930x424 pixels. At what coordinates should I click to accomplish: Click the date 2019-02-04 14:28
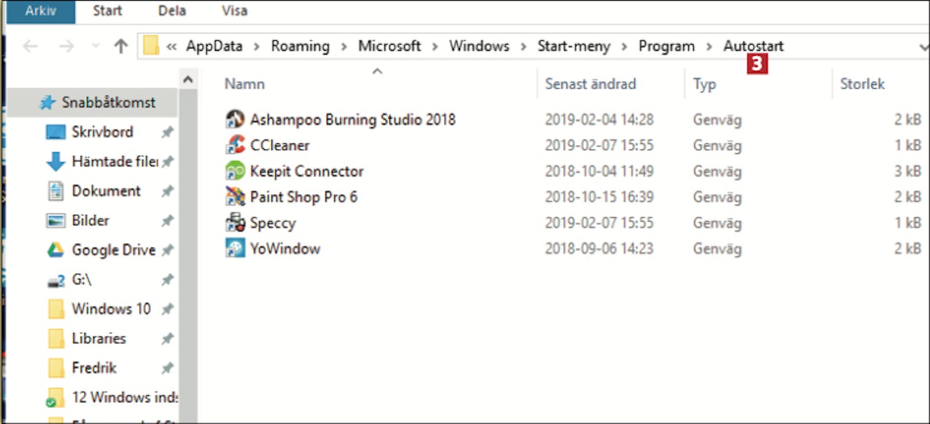(599, 119)
